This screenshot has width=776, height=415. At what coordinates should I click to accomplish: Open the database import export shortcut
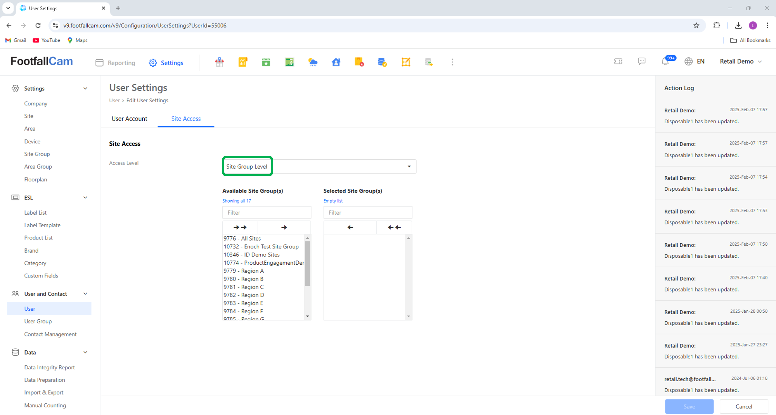click(429, 62)
